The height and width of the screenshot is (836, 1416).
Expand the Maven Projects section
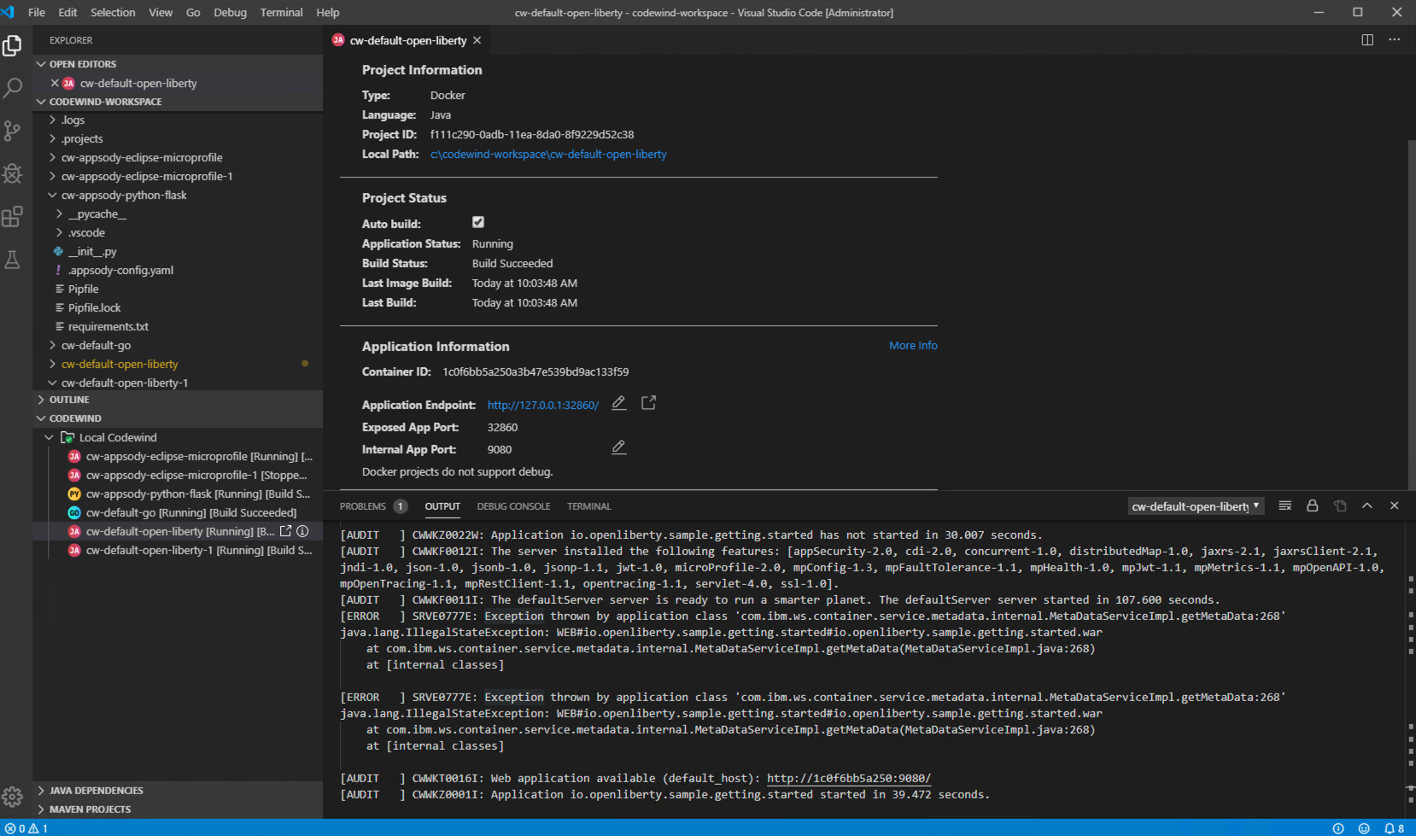pyautogui.click(x=178, y=810)
